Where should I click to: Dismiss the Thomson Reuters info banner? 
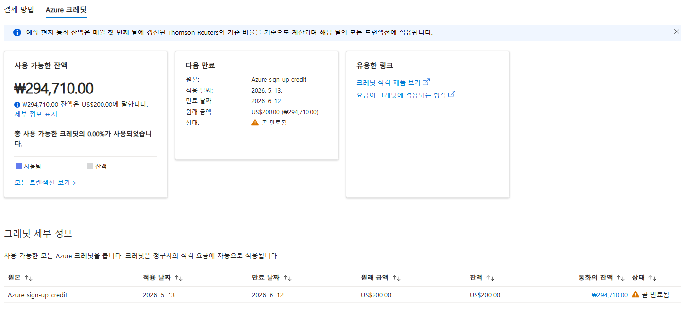pyautogui.click(x=676, y=31)
